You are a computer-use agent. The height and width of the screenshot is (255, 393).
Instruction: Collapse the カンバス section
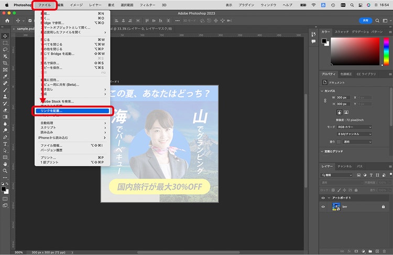[322, 91]
